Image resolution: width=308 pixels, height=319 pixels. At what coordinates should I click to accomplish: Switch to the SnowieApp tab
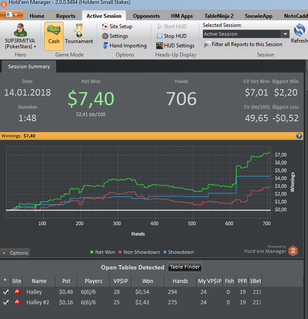click(x=259, y=16)
